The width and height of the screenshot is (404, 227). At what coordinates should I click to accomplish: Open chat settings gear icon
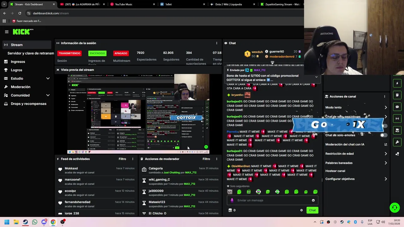pyautogui.click(x=301, y=210)
